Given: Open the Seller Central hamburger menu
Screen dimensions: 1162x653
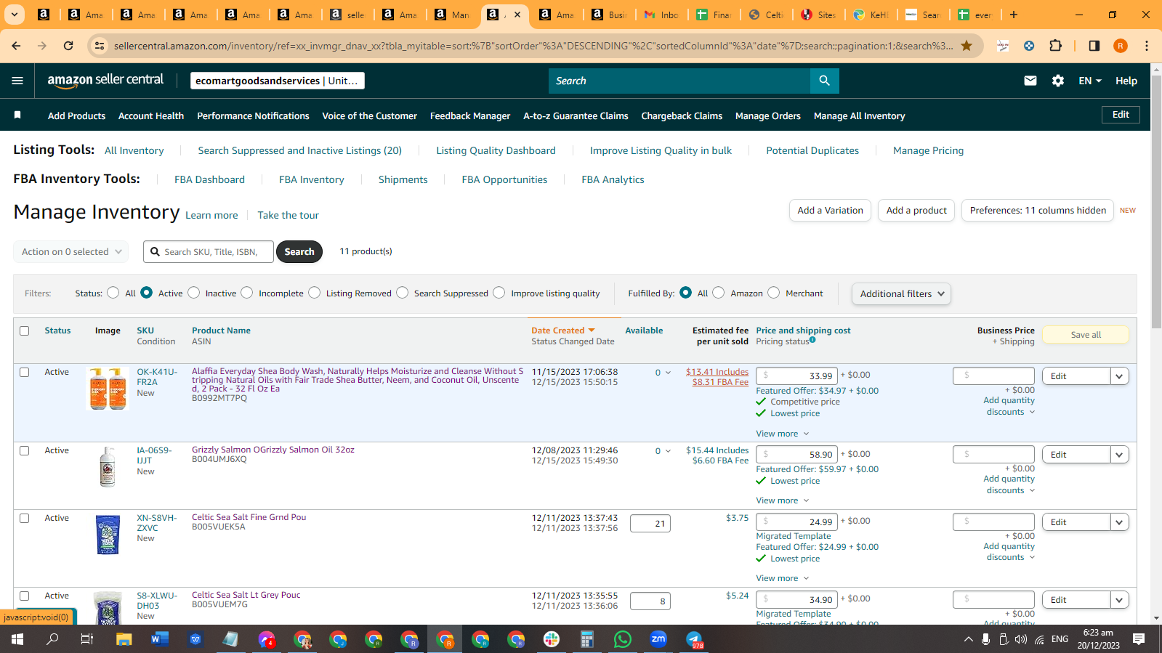Looking at the screenshot, I should click(17, 81).
